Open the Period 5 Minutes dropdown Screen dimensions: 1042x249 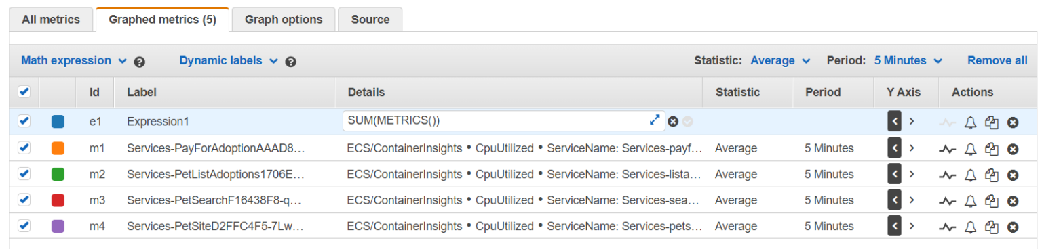(x=908, y=60)
